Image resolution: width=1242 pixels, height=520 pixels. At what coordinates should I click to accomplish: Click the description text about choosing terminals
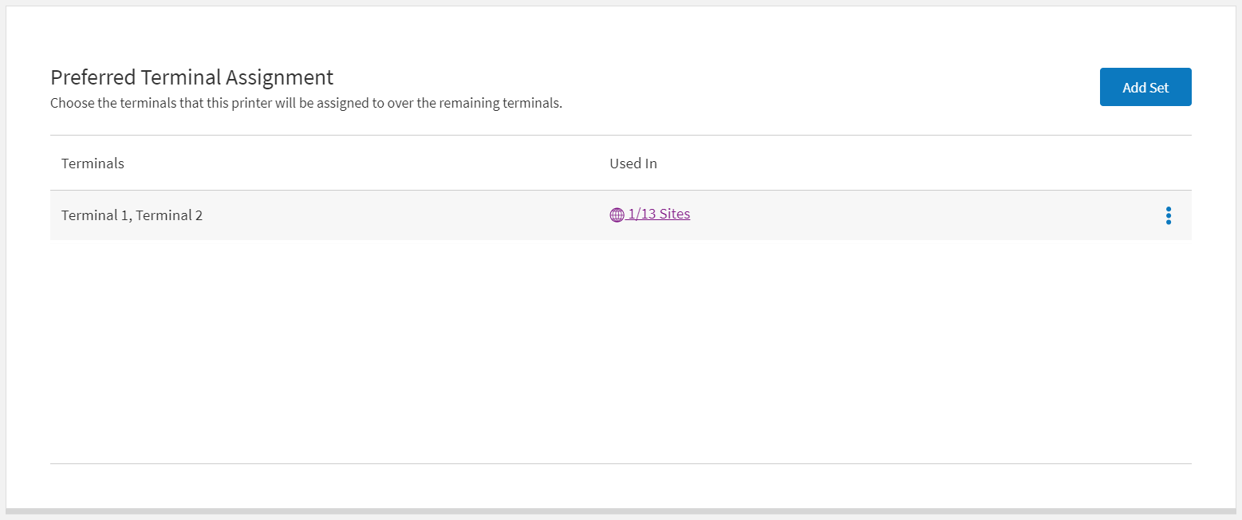306,103
